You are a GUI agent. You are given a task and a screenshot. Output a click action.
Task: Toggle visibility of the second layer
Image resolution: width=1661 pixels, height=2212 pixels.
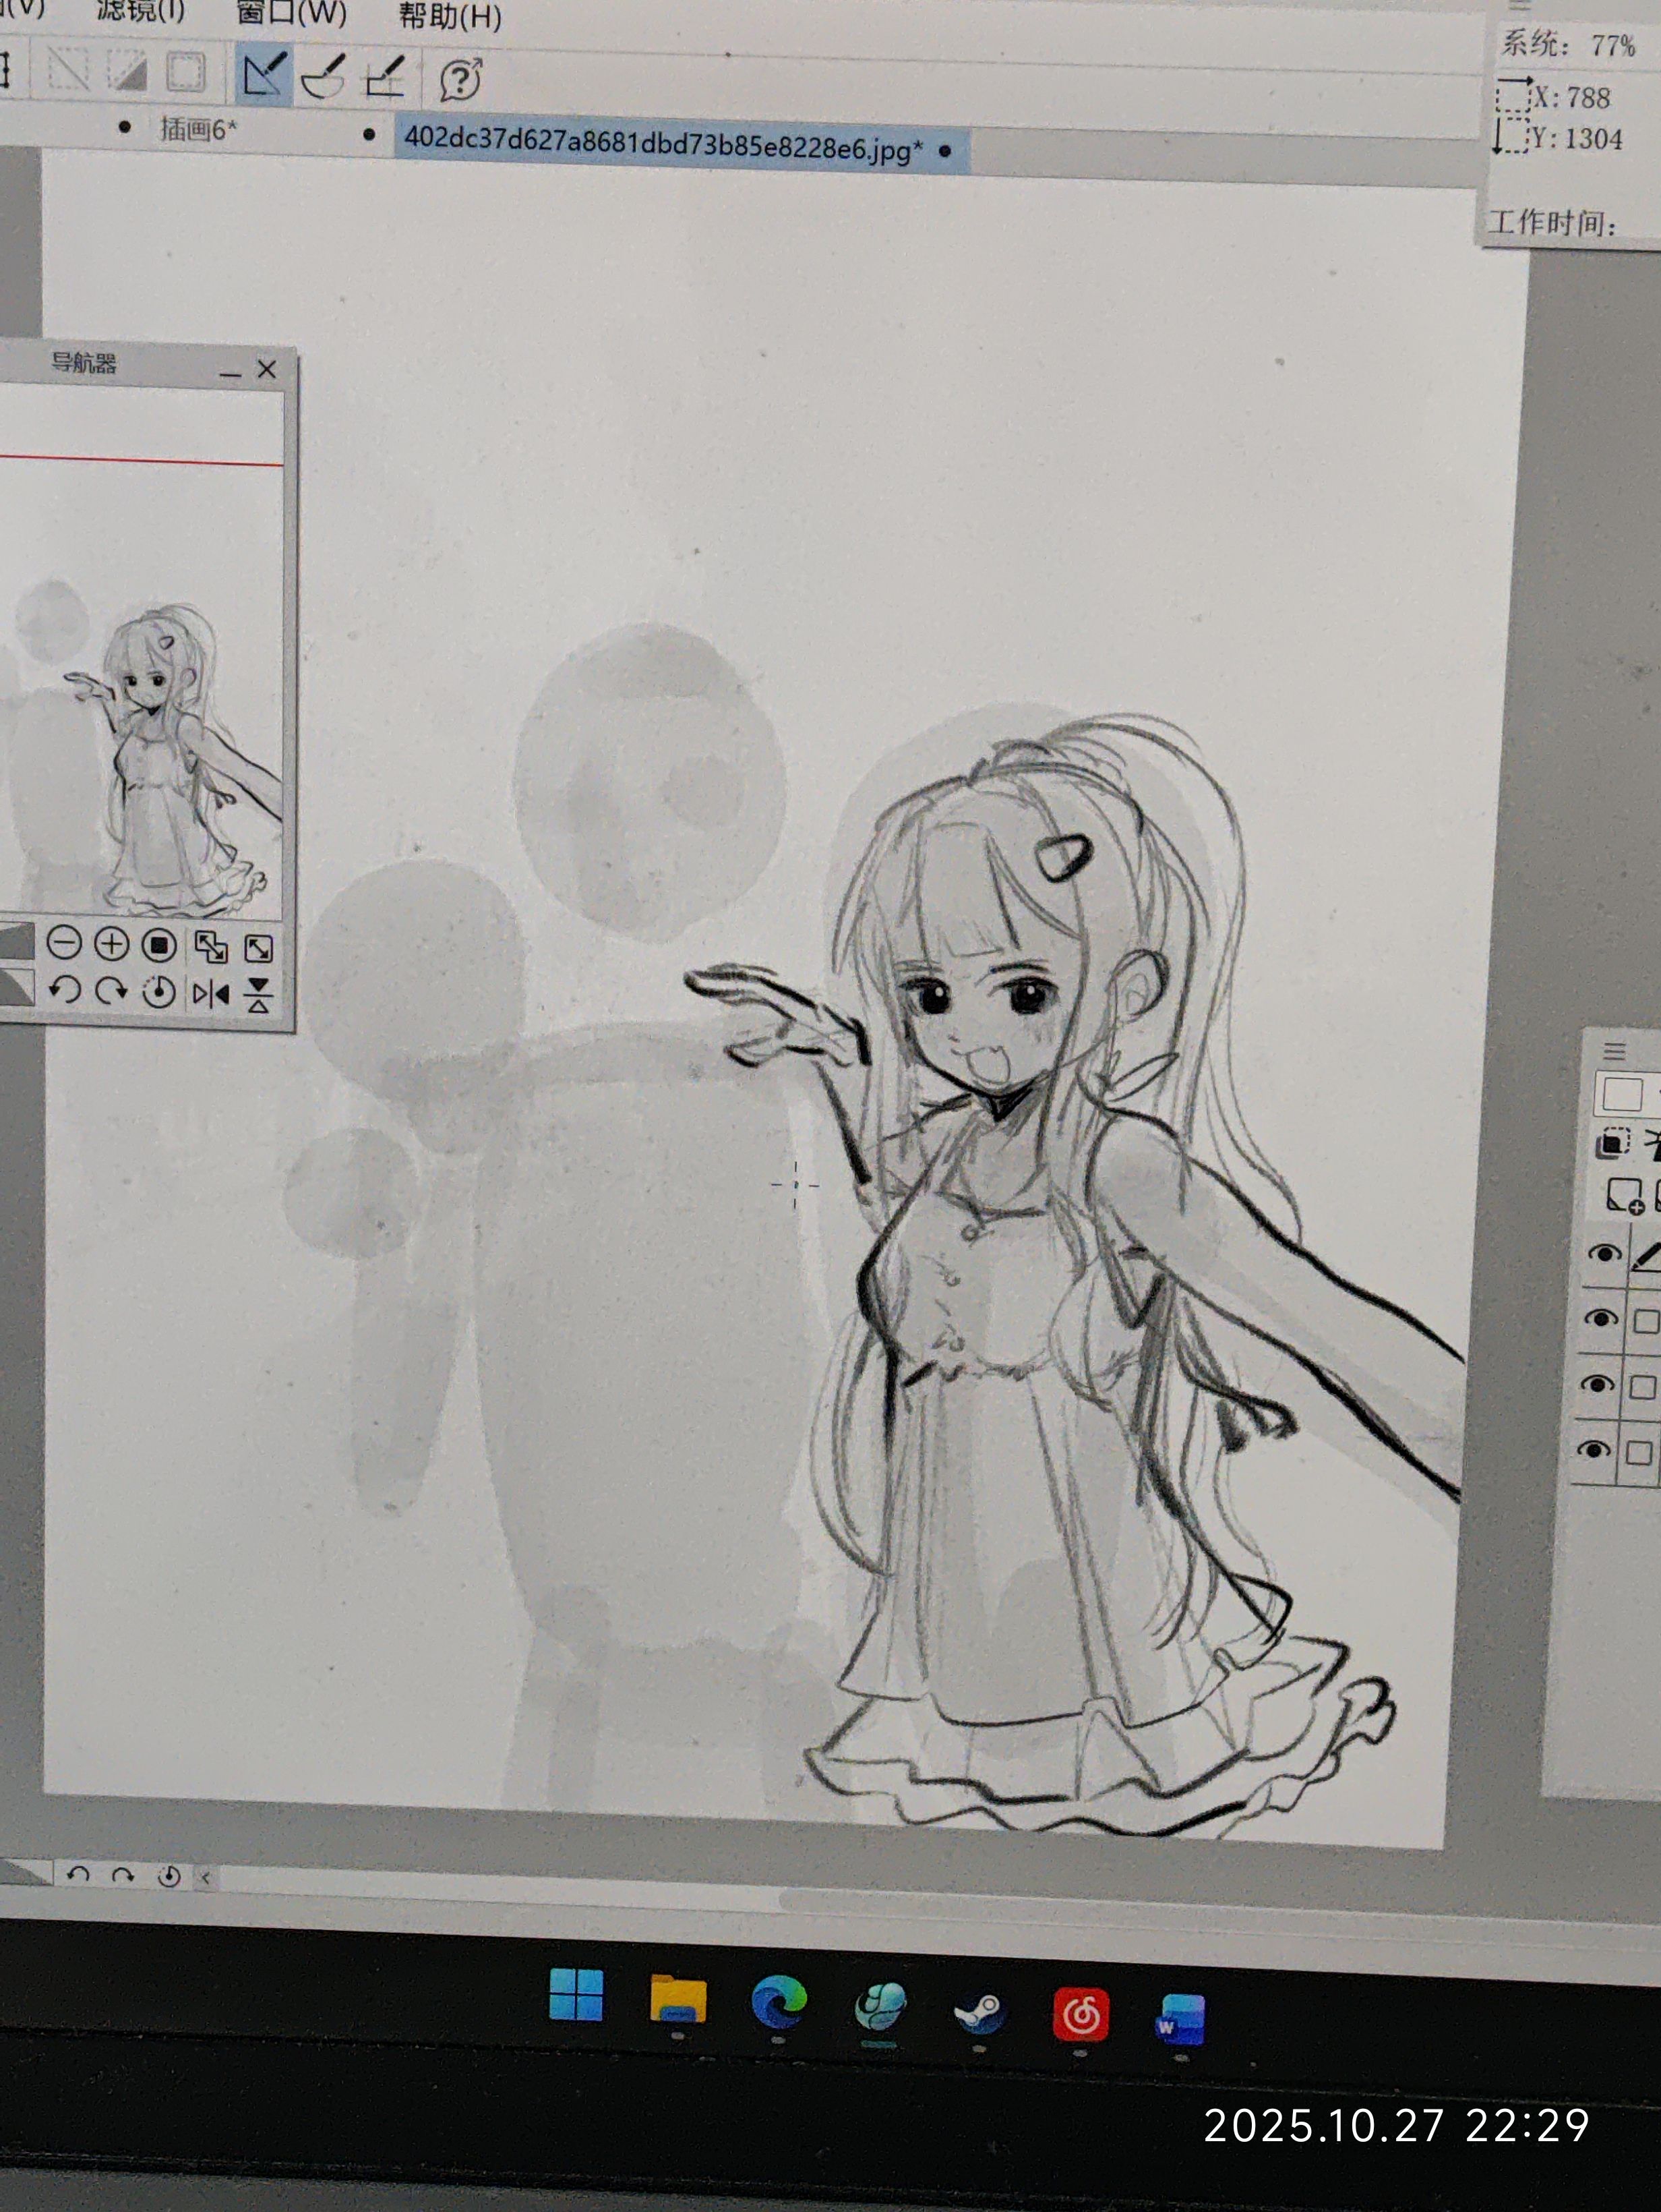(1601, 1319)
